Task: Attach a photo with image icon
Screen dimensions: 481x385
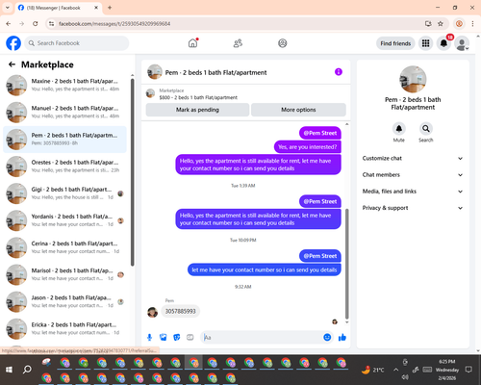Action: coord(163,337)
